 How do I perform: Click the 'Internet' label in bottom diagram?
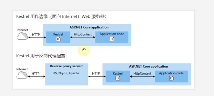(22, 69)
